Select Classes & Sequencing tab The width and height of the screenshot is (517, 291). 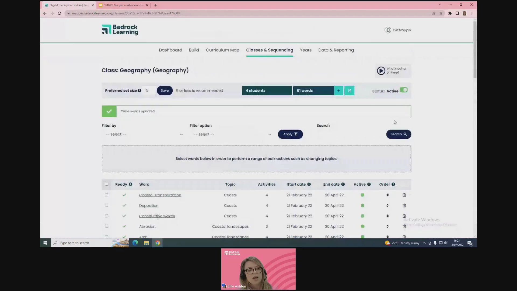[270, 50]
